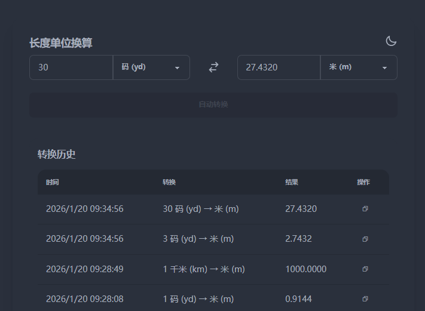Image resolution: width=425 pixels, height=311 pixels.
Task: Open the 码 (yd) source unit dropdown
Action: coord(151,67)
